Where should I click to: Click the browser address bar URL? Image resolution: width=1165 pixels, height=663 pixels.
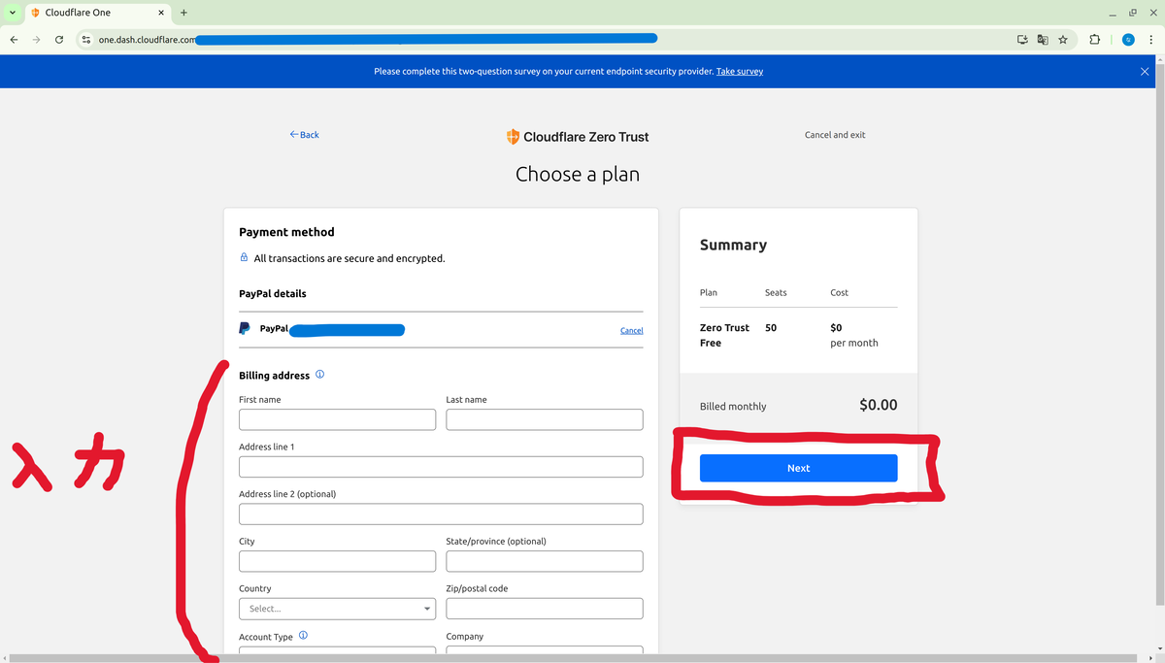[146, 40]
